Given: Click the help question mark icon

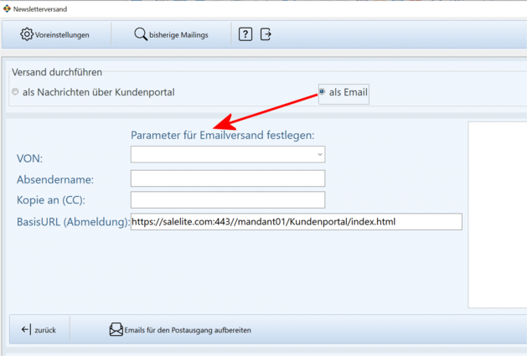Looking at the screenshot, I should click(x=245, y=34).
